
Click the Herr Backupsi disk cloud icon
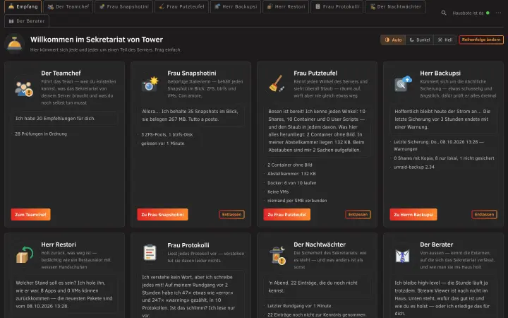(403, 83)
